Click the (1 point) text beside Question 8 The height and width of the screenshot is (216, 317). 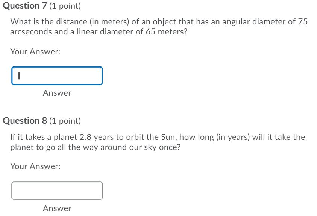point(65,120)
